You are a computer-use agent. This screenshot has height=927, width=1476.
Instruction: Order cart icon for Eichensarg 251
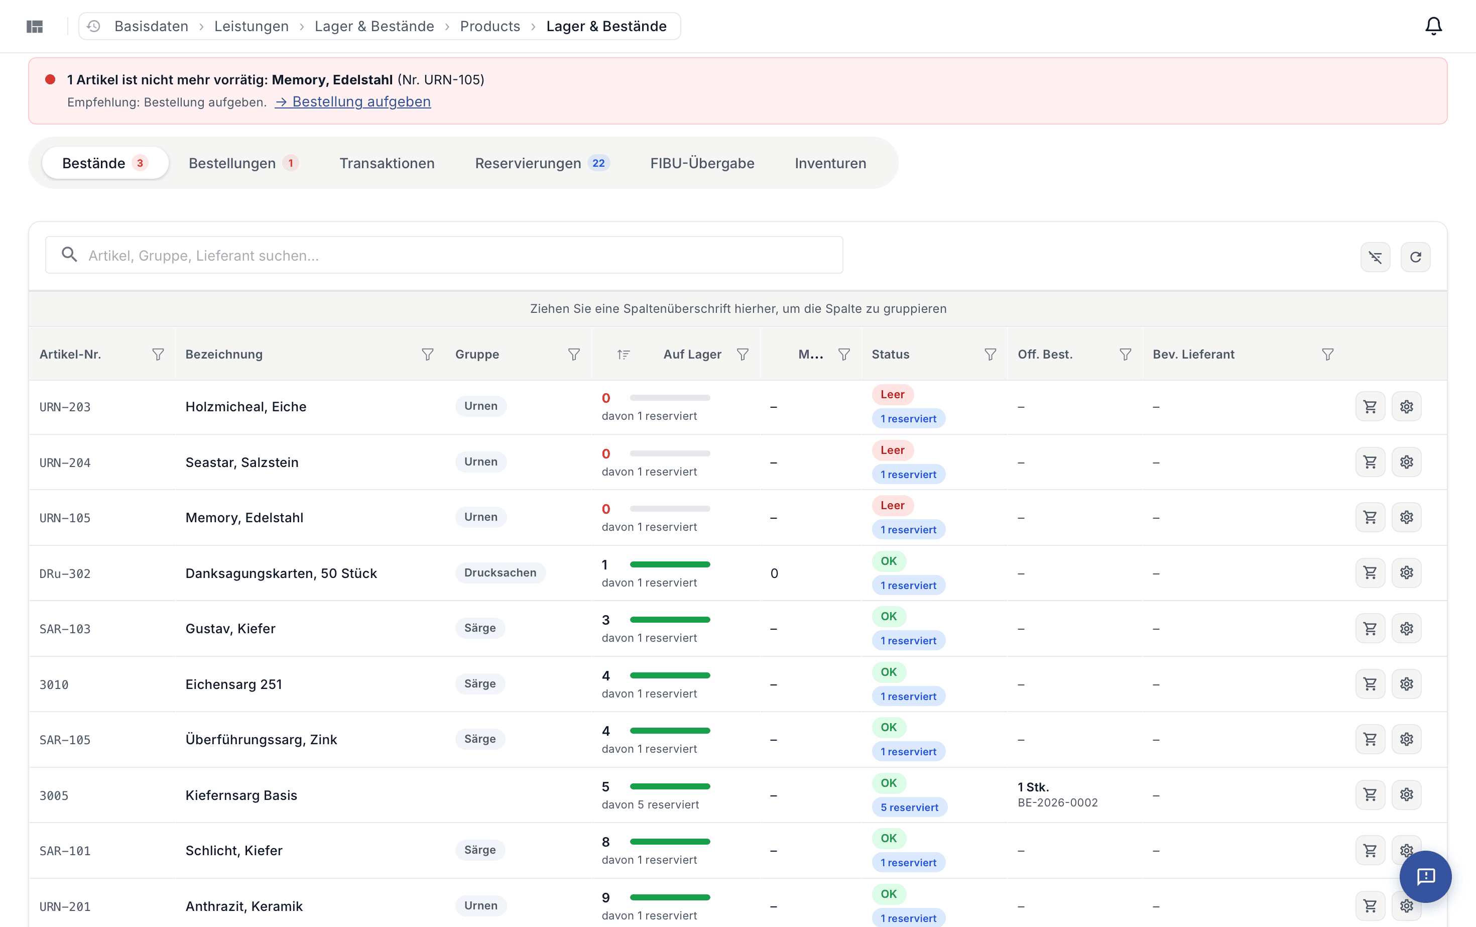coord(1370,683)
